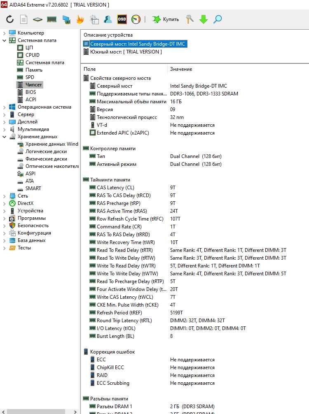This screenshot has width=309, height=414.
Task: Collapse the Хранение данных tree node
Action: point(4,137)
